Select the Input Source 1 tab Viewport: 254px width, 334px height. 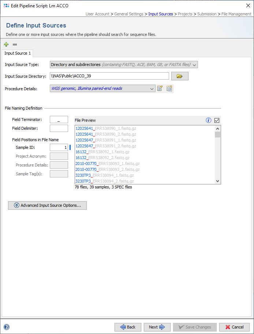click(x=18, y=53)
